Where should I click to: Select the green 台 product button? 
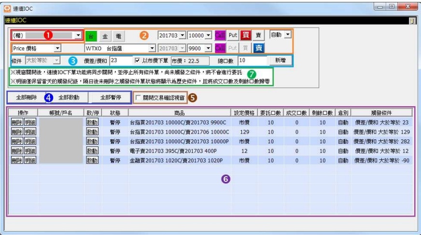click(x=91, y=36)
